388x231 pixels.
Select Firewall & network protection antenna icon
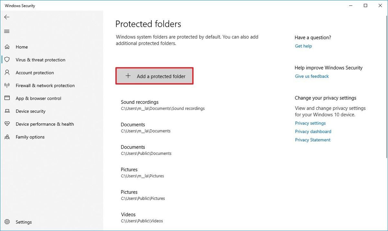(7, 86)
